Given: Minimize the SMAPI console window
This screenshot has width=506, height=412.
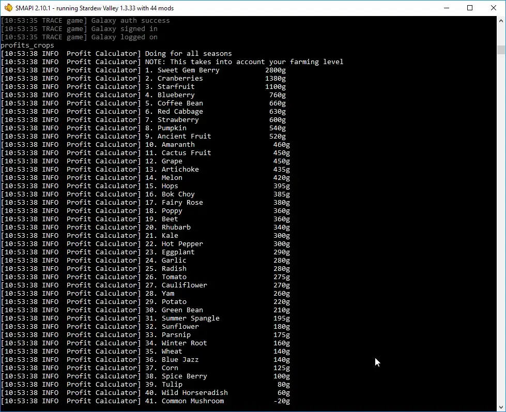Looking at the screenshot, I should click(x=447, y=8).
